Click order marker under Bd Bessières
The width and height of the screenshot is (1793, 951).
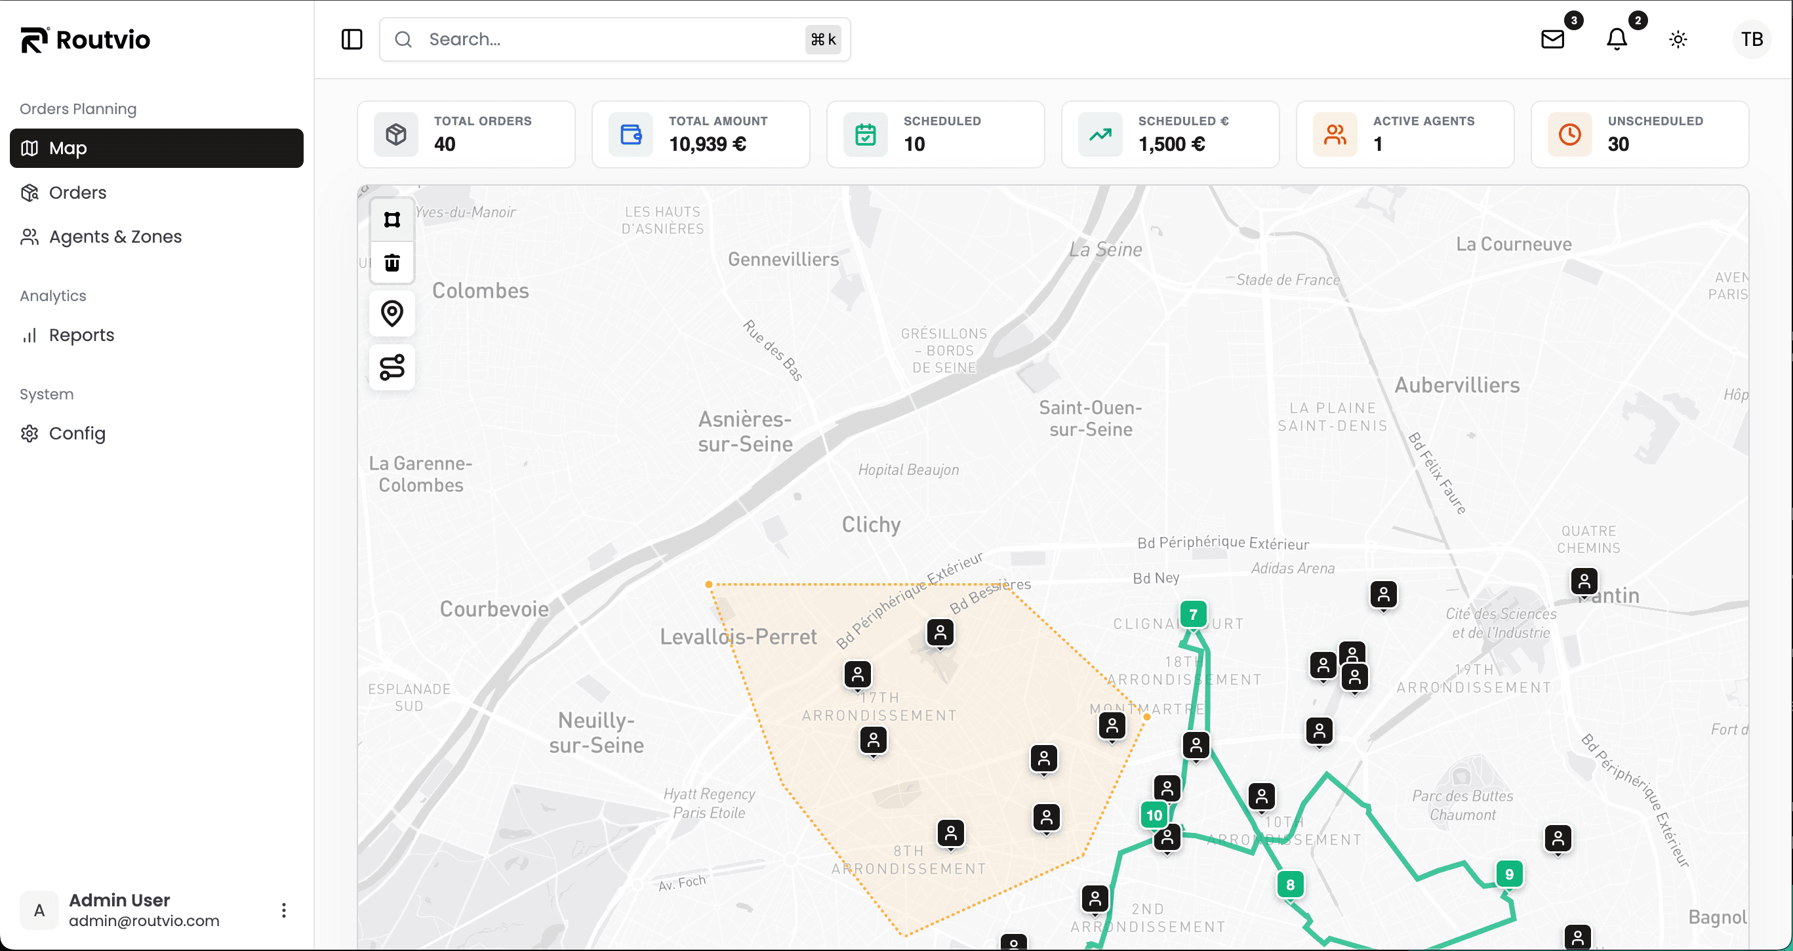tap(940, 632)
